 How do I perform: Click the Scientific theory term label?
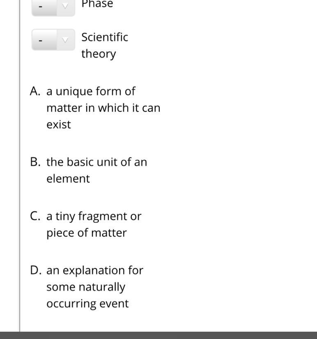105,46
